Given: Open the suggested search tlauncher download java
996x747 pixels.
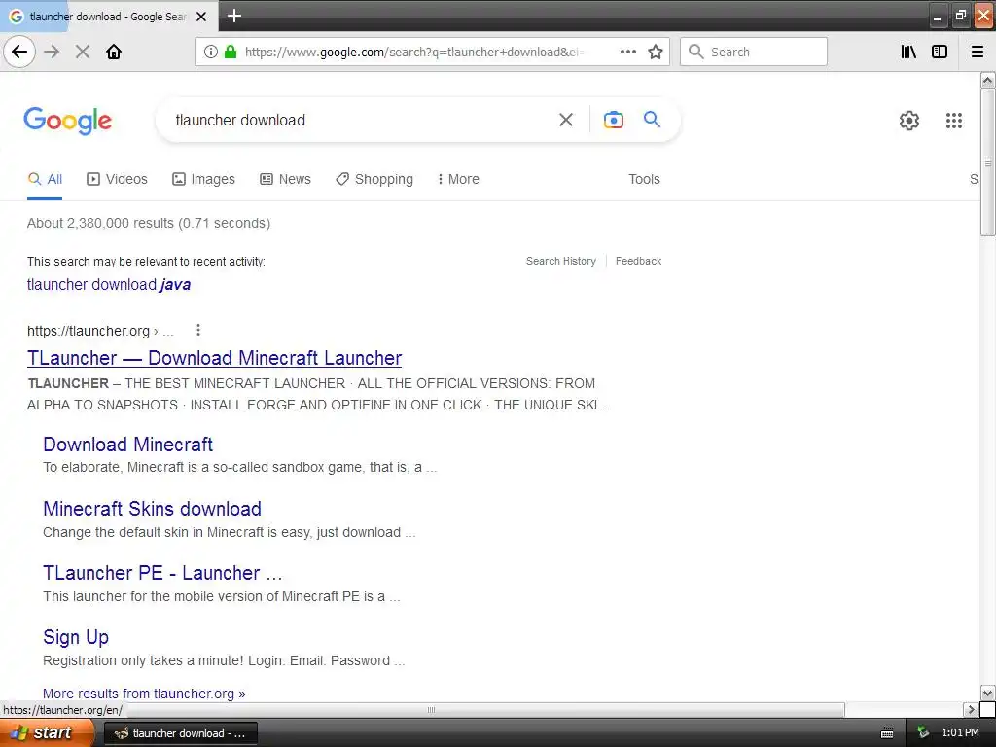Looking at the screenshot, I should coord(109,285).
